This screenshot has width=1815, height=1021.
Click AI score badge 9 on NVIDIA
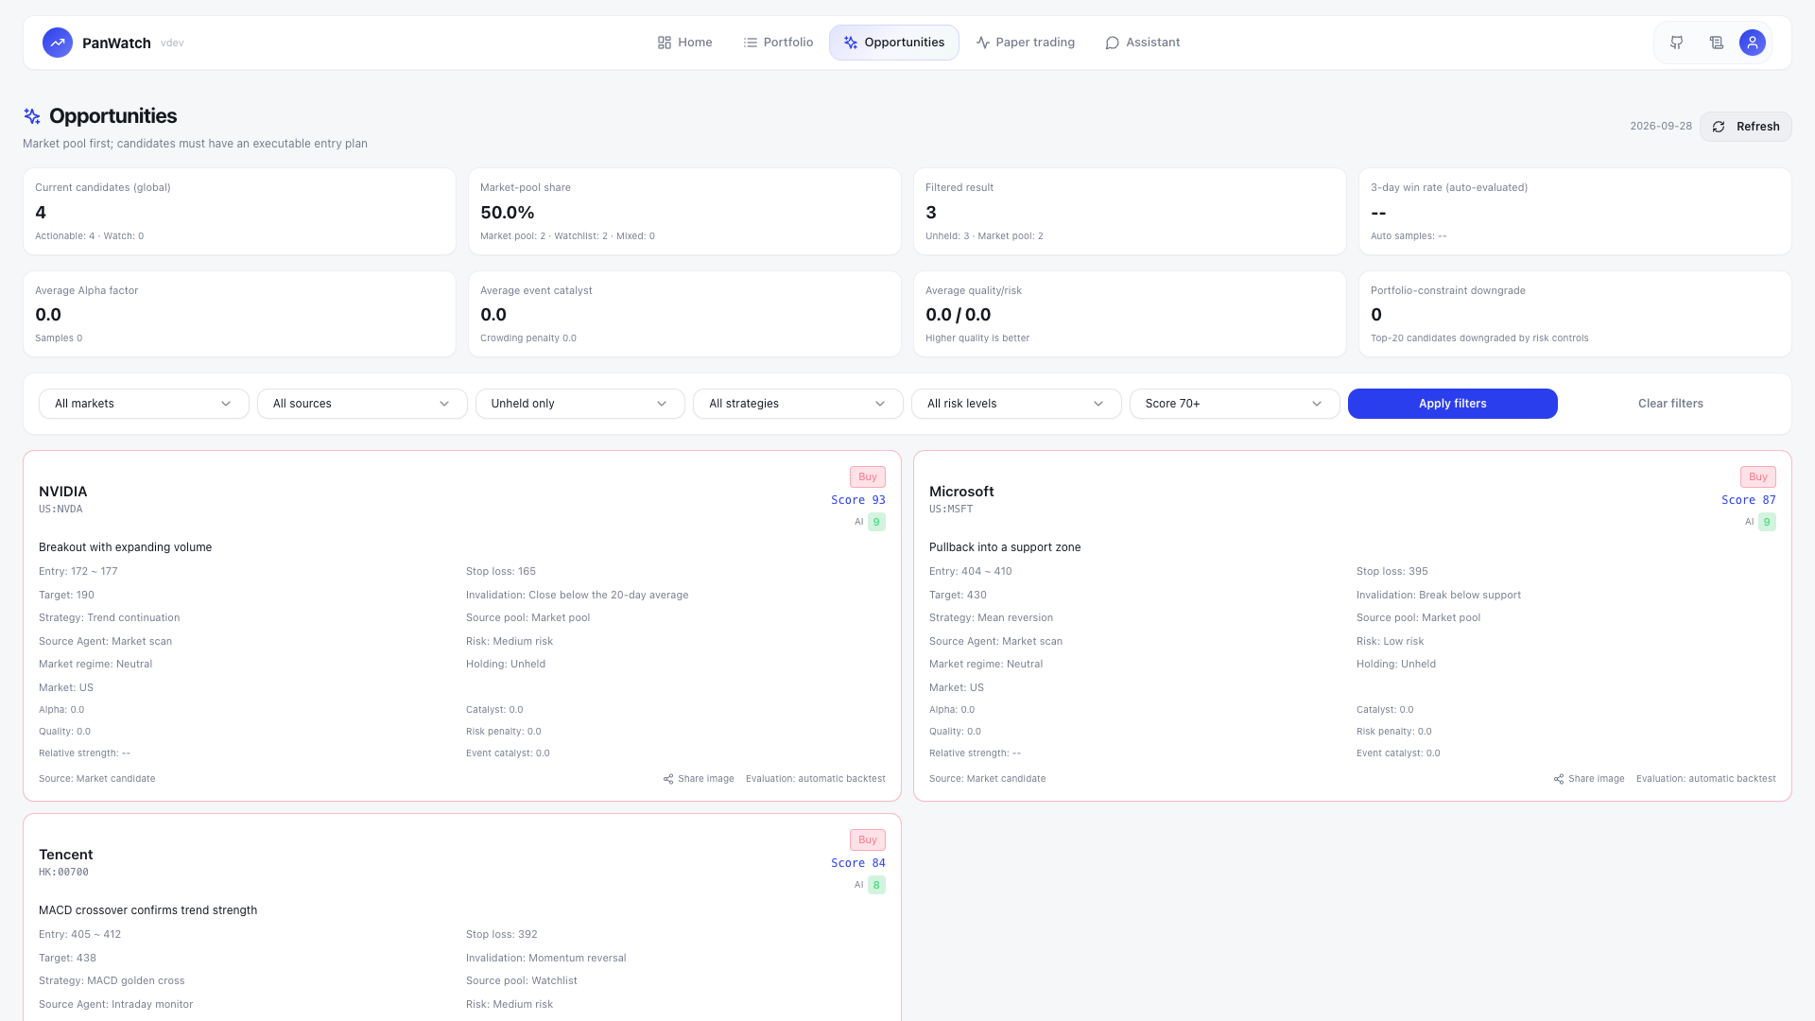point(876,522)
